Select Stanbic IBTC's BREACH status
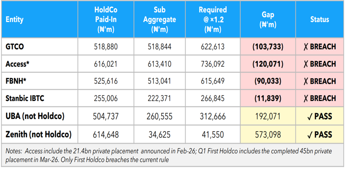This screenshot has width=346, height=169. coord(319,98)
